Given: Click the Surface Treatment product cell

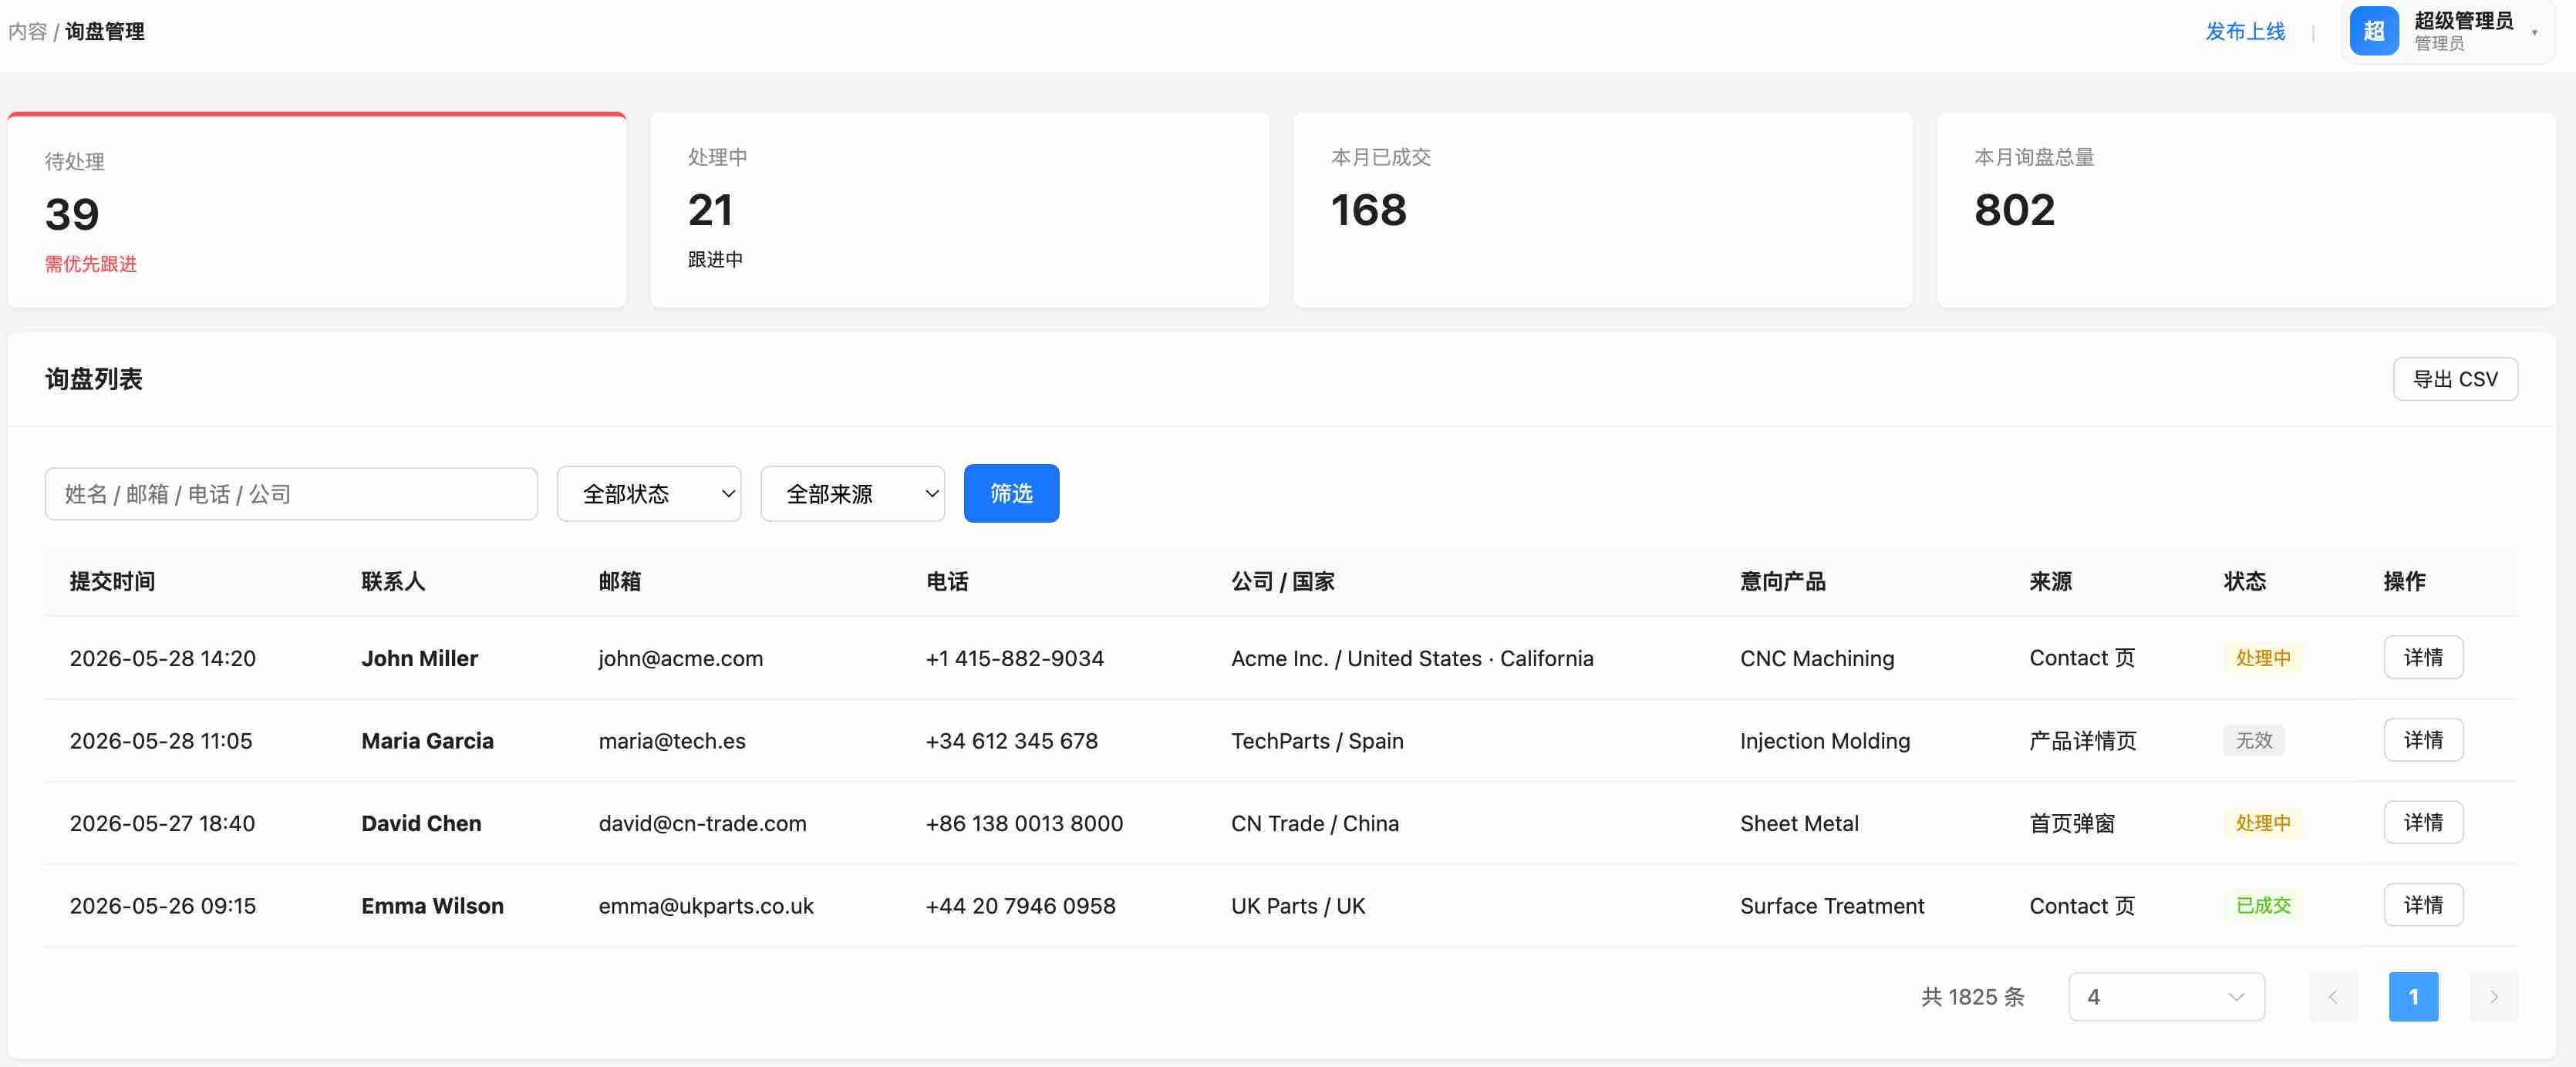Looking at the screenshot, I should [1832, 906].
